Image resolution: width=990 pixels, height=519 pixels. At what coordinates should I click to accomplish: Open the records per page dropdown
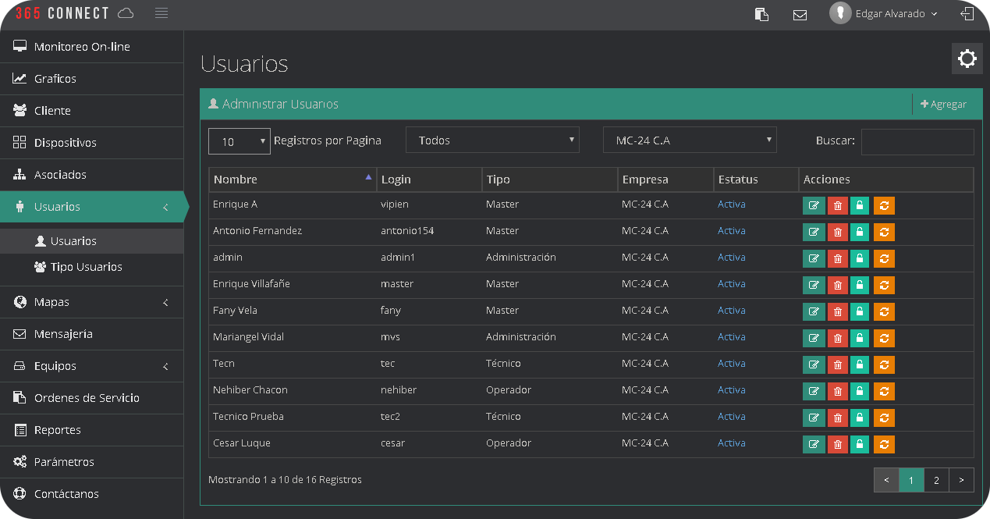pyautogui.click(x=239, y=141)
